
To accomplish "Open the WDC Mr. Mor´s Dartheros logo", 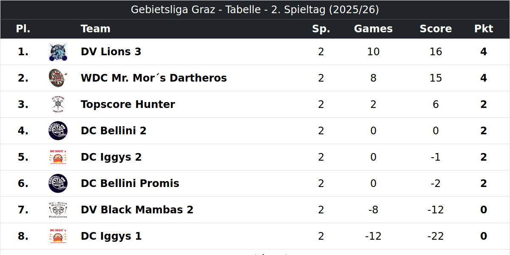I will pos(58,78).
